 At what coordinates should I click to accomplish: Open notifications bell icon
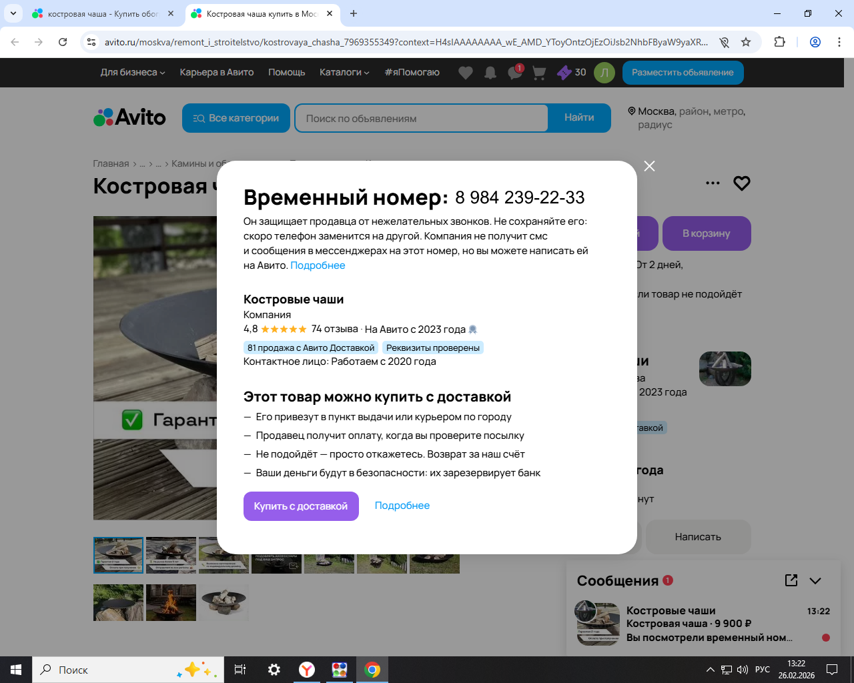pyautogui.click(x=490, y=73)
